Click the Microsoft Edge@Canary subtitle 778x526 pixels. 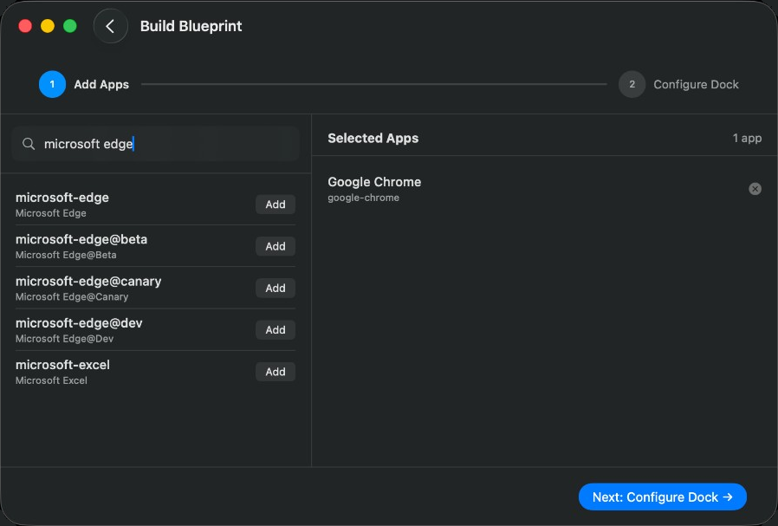[72, 296]
